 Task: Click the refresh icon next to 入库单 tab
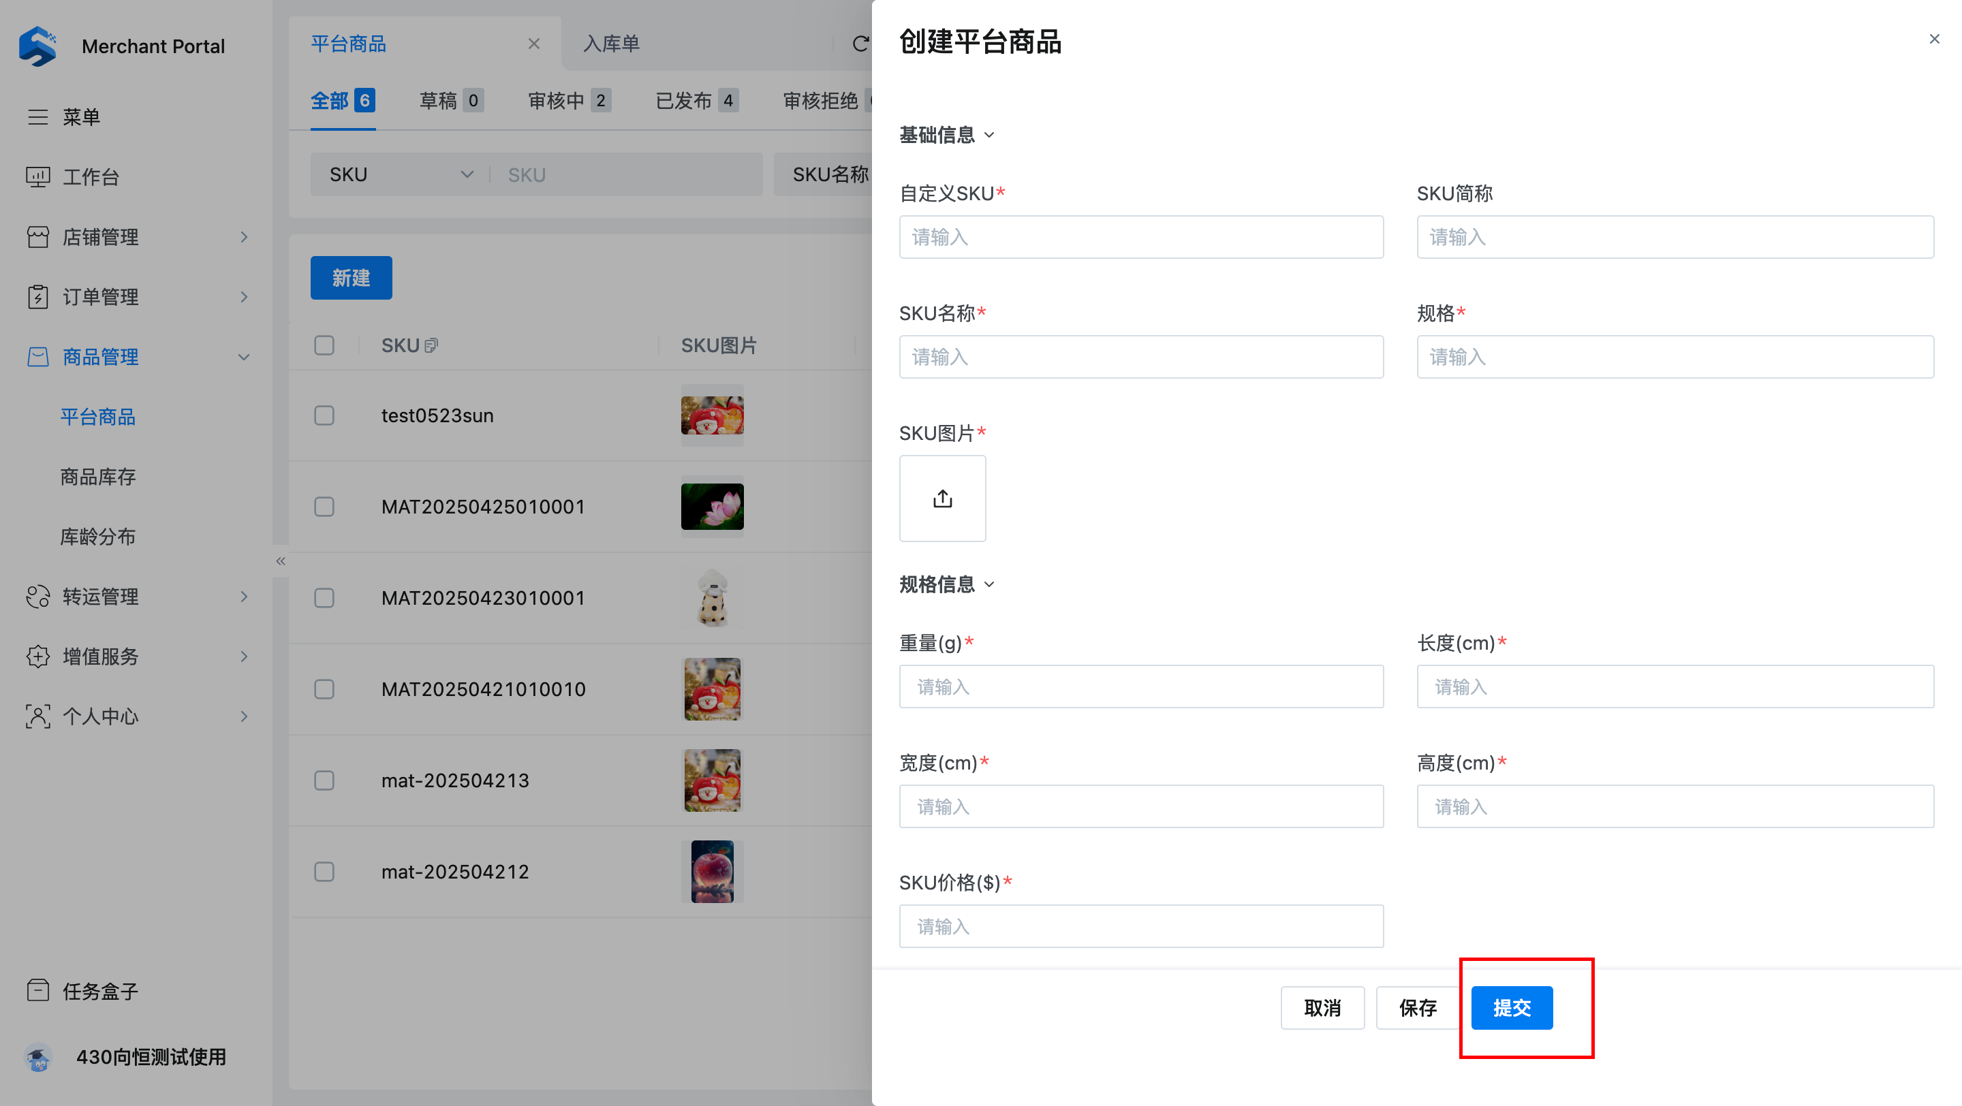coord(860,44)
